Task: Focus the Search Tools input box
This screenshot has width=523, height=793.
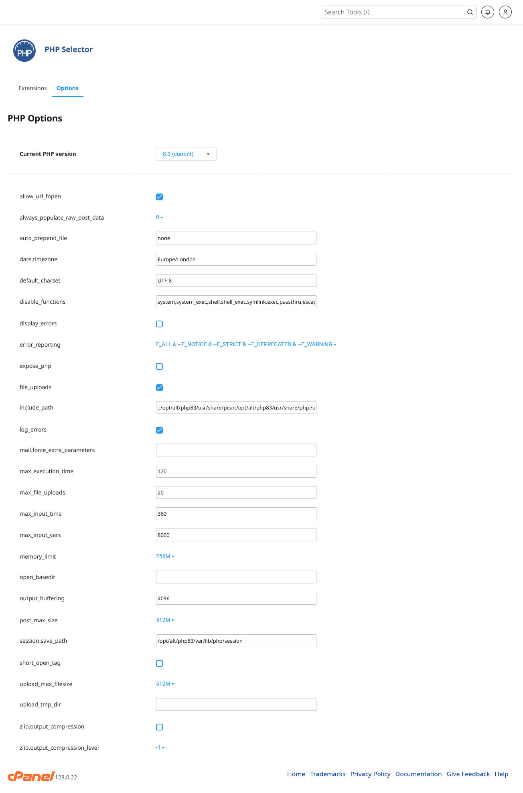Action: pos(393,12)
